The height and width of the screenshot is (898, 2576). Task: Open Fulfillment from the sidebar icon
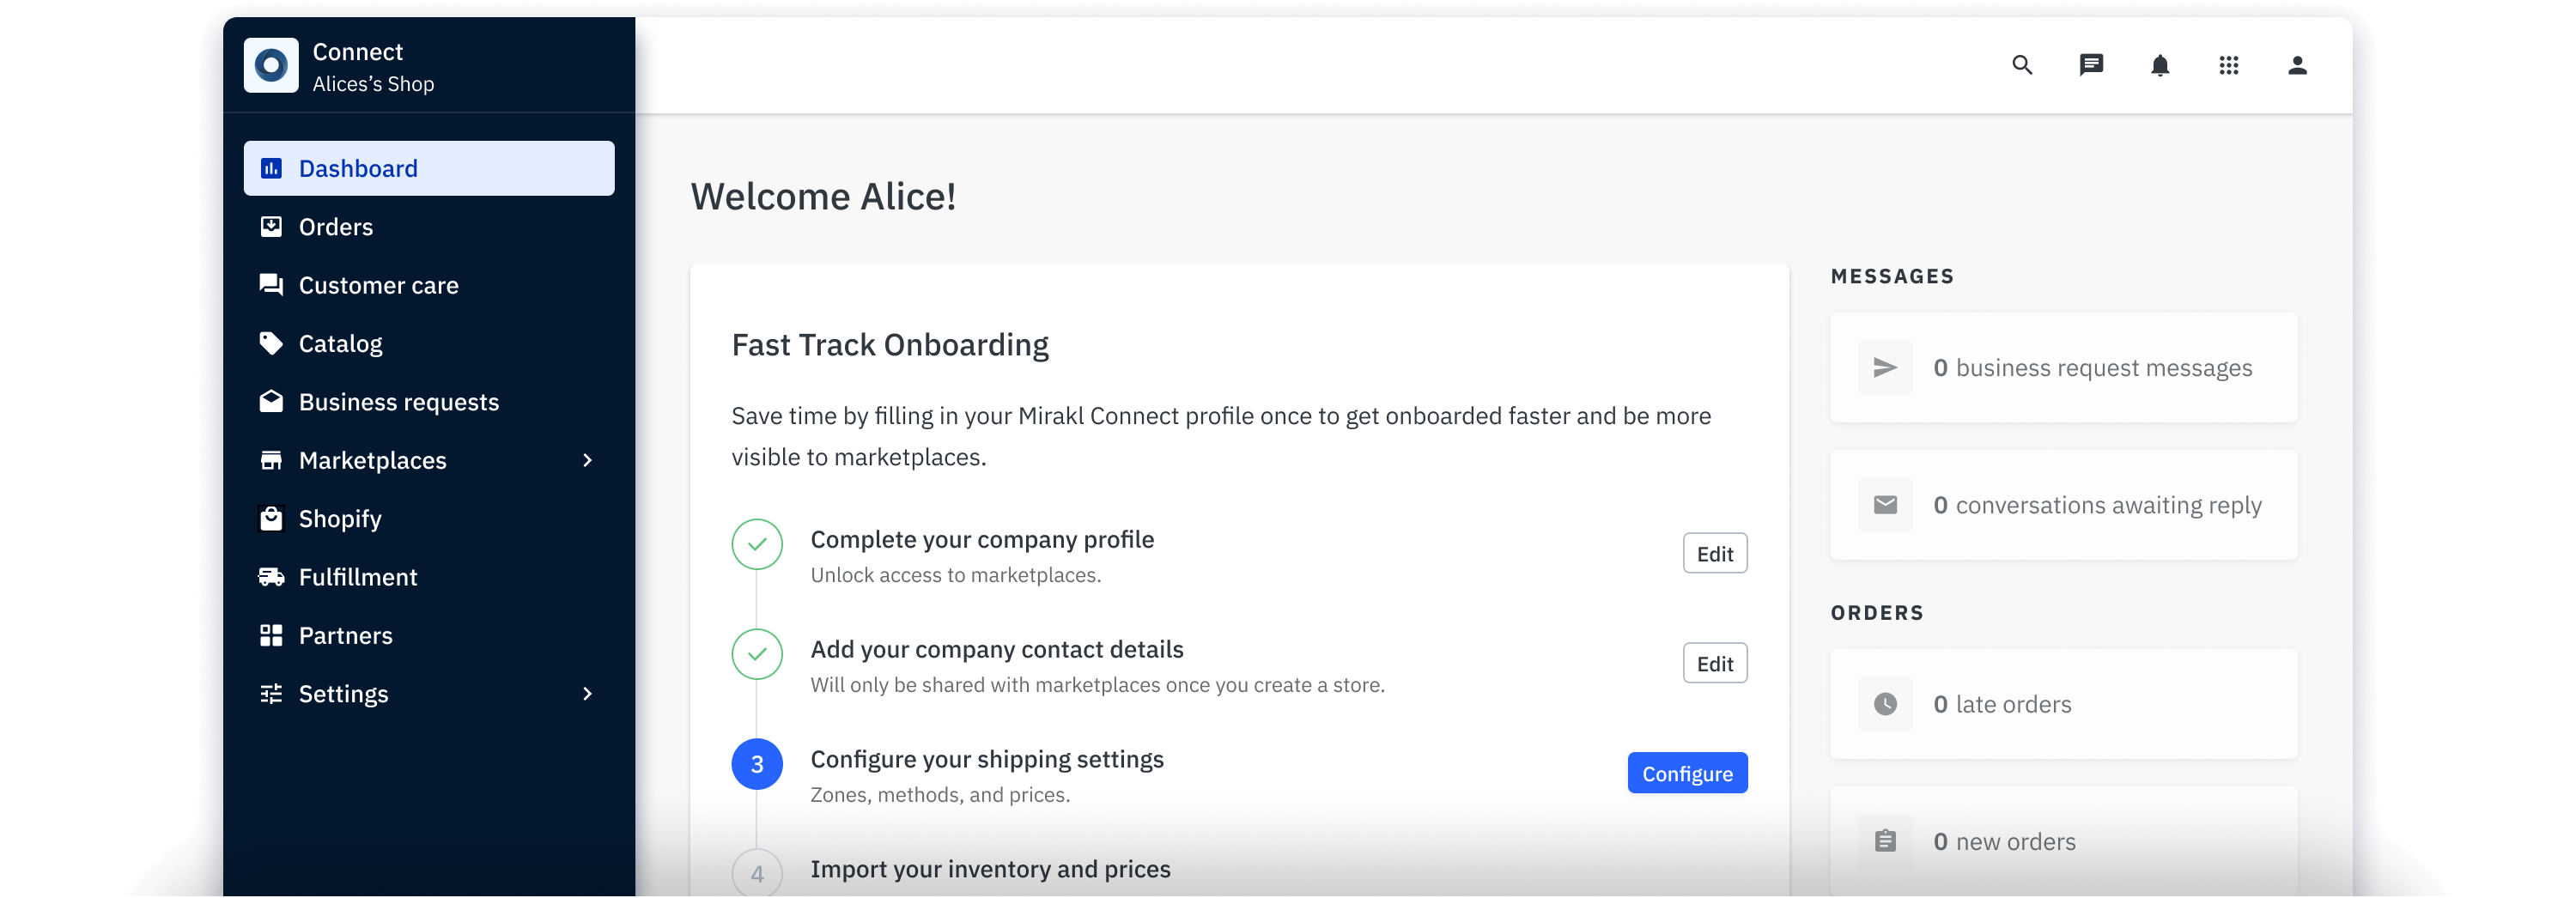pyautogui.click(x=270, y=576)
